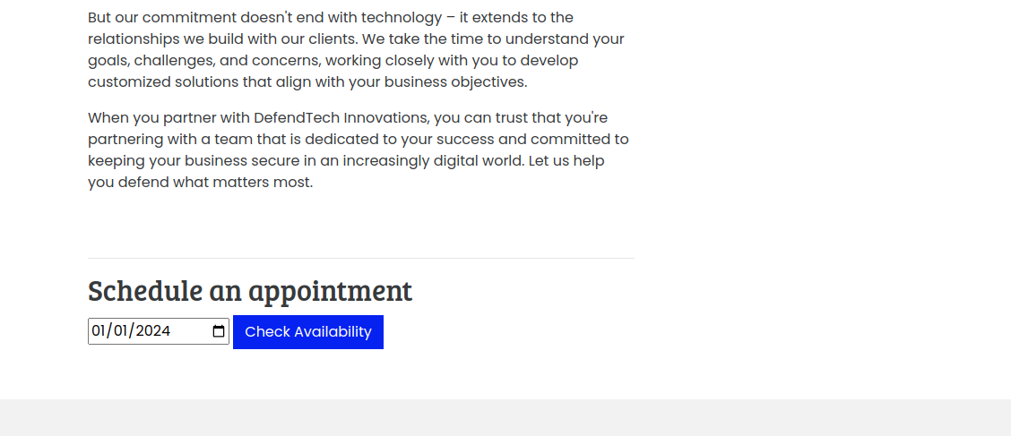Select the day segment of the date
The width and height of the screenshot is (1011, 436).
(122, 331)
